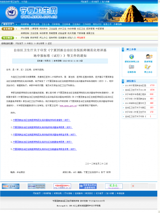Open 卫生标准 in the blue nav bar

click(66, 24)
